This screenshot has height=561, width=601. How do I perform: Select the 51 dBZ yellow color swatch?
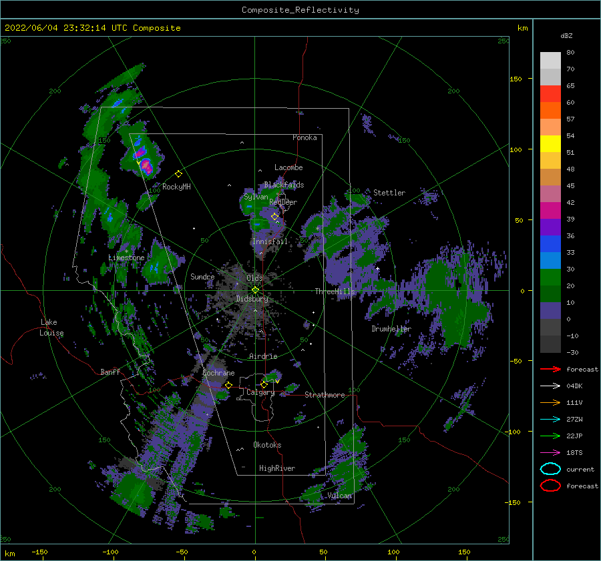(x=550, y=143)
